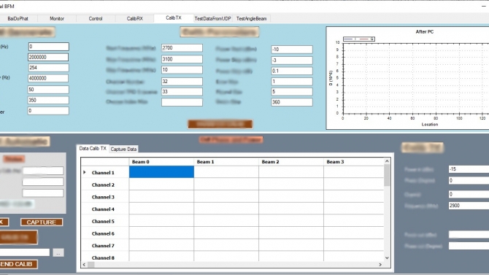Click the Channel 4 Beam 2 cell
The height and width of the screenshot is (275, 489).
click(291, 209)
